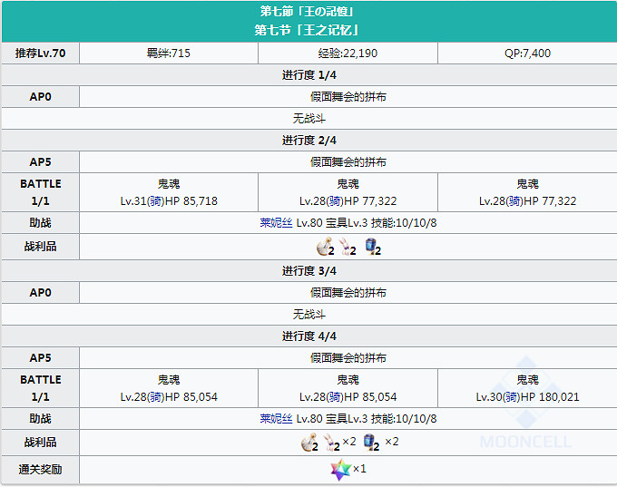Click the rabbit doll icon in progress 4/4 loot
The image size is (617, 487).
(x=332, y=443)
